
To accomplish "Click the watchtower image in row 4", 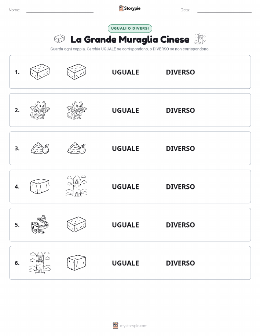I will pos(77,186).
